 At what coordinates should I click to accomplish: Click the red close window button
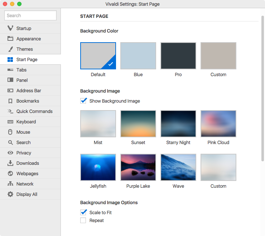(x=5, y=4)
